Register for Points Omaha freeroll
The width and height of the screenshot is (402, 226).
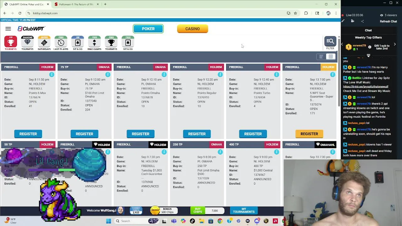click(140, 134)
